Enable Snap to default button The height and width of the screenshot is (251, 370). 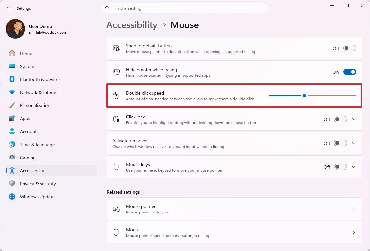coord(349,48)
